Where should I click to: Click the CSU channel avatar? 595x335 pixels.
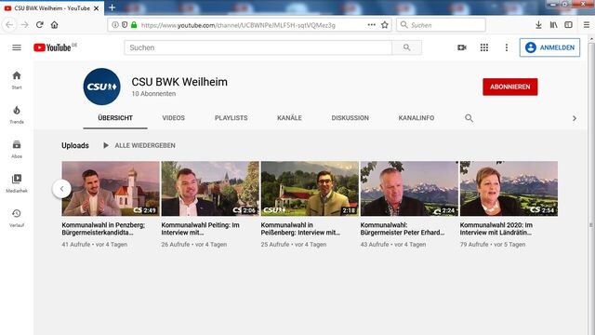point(101,87)
